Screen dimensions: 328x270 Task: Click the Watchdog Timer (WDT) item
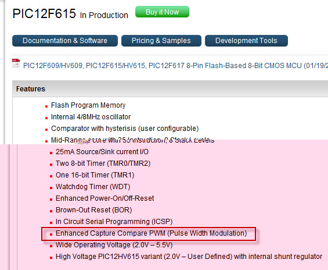[x=93, y=187]
